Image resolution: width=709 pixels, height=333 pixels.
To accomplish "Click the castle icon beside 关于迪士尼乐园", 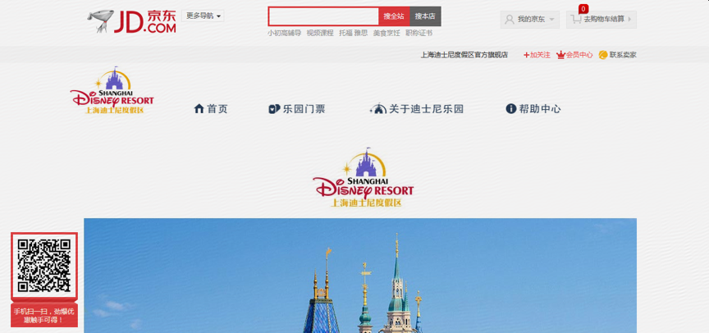I will click(x=377, y=108).
